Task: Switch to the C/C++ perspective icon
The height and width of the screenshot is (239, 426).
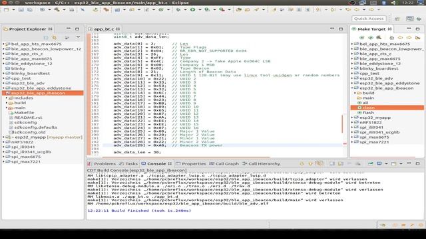Action: 410,19
